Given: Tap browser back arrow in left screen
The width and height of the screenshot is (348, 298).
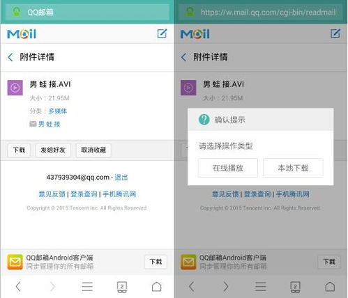Looking at the screenshot, I should pyautogui.click(x=18, y=287).
